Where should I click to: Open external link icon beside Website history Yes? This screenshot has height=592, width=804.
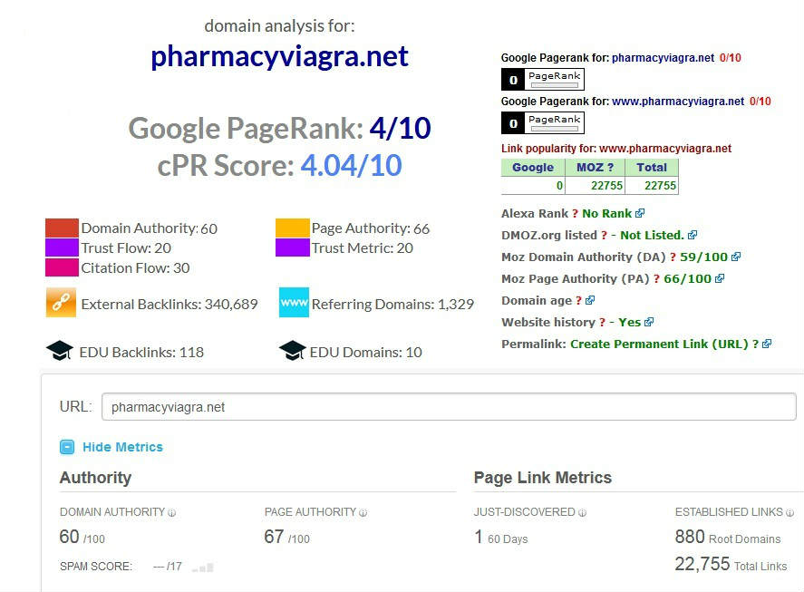click(x=649, y=322)
